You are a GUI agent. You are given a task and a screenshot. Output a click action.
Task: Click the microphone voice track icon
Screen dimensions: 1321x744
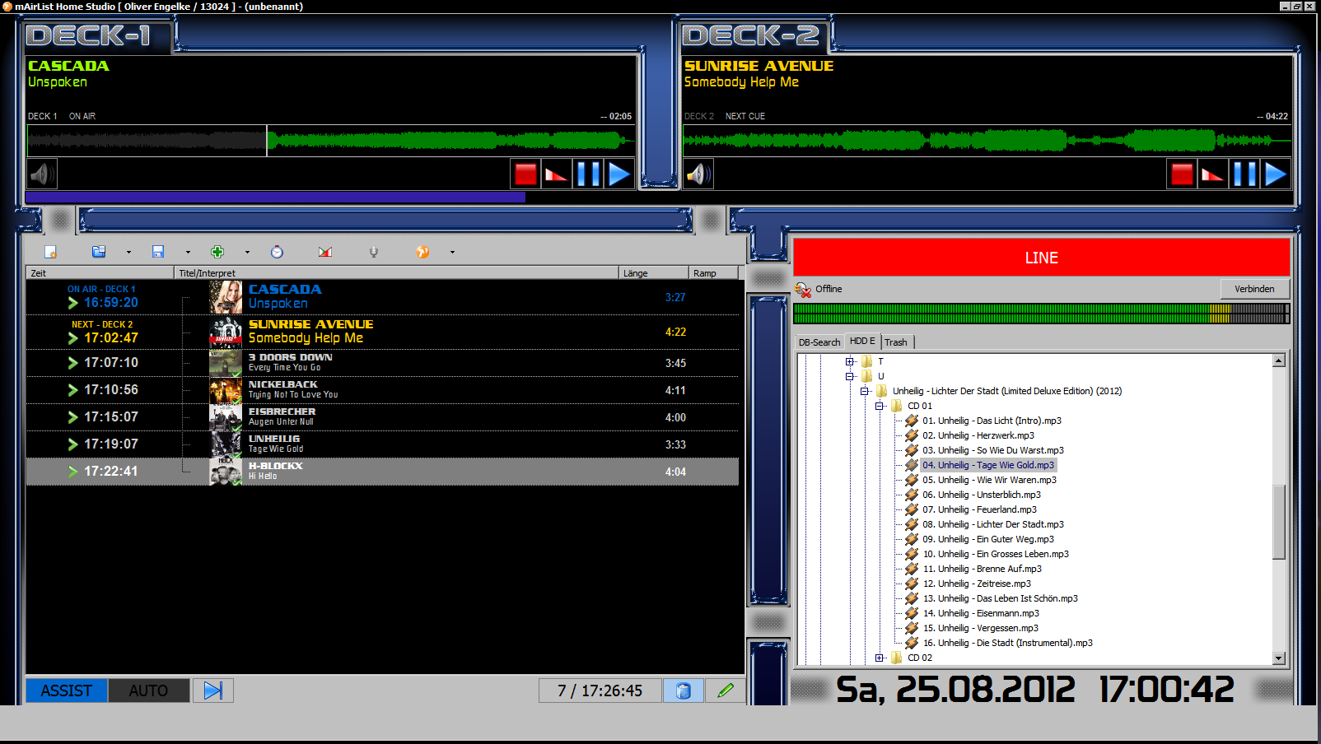pos(374,252)
